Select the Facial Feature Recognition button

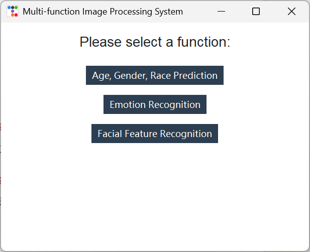point(154,134)
